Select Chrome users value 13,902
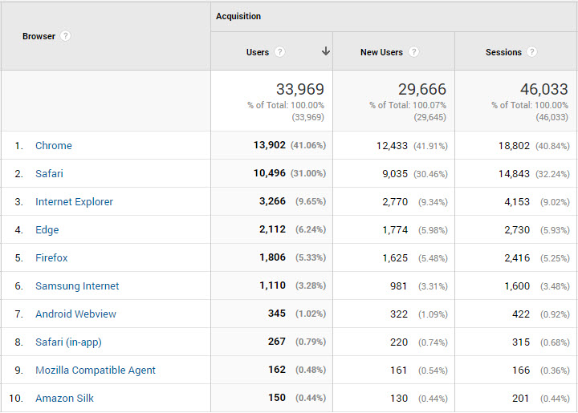Viewport: 578px width, 413px height. coord(270,145)
